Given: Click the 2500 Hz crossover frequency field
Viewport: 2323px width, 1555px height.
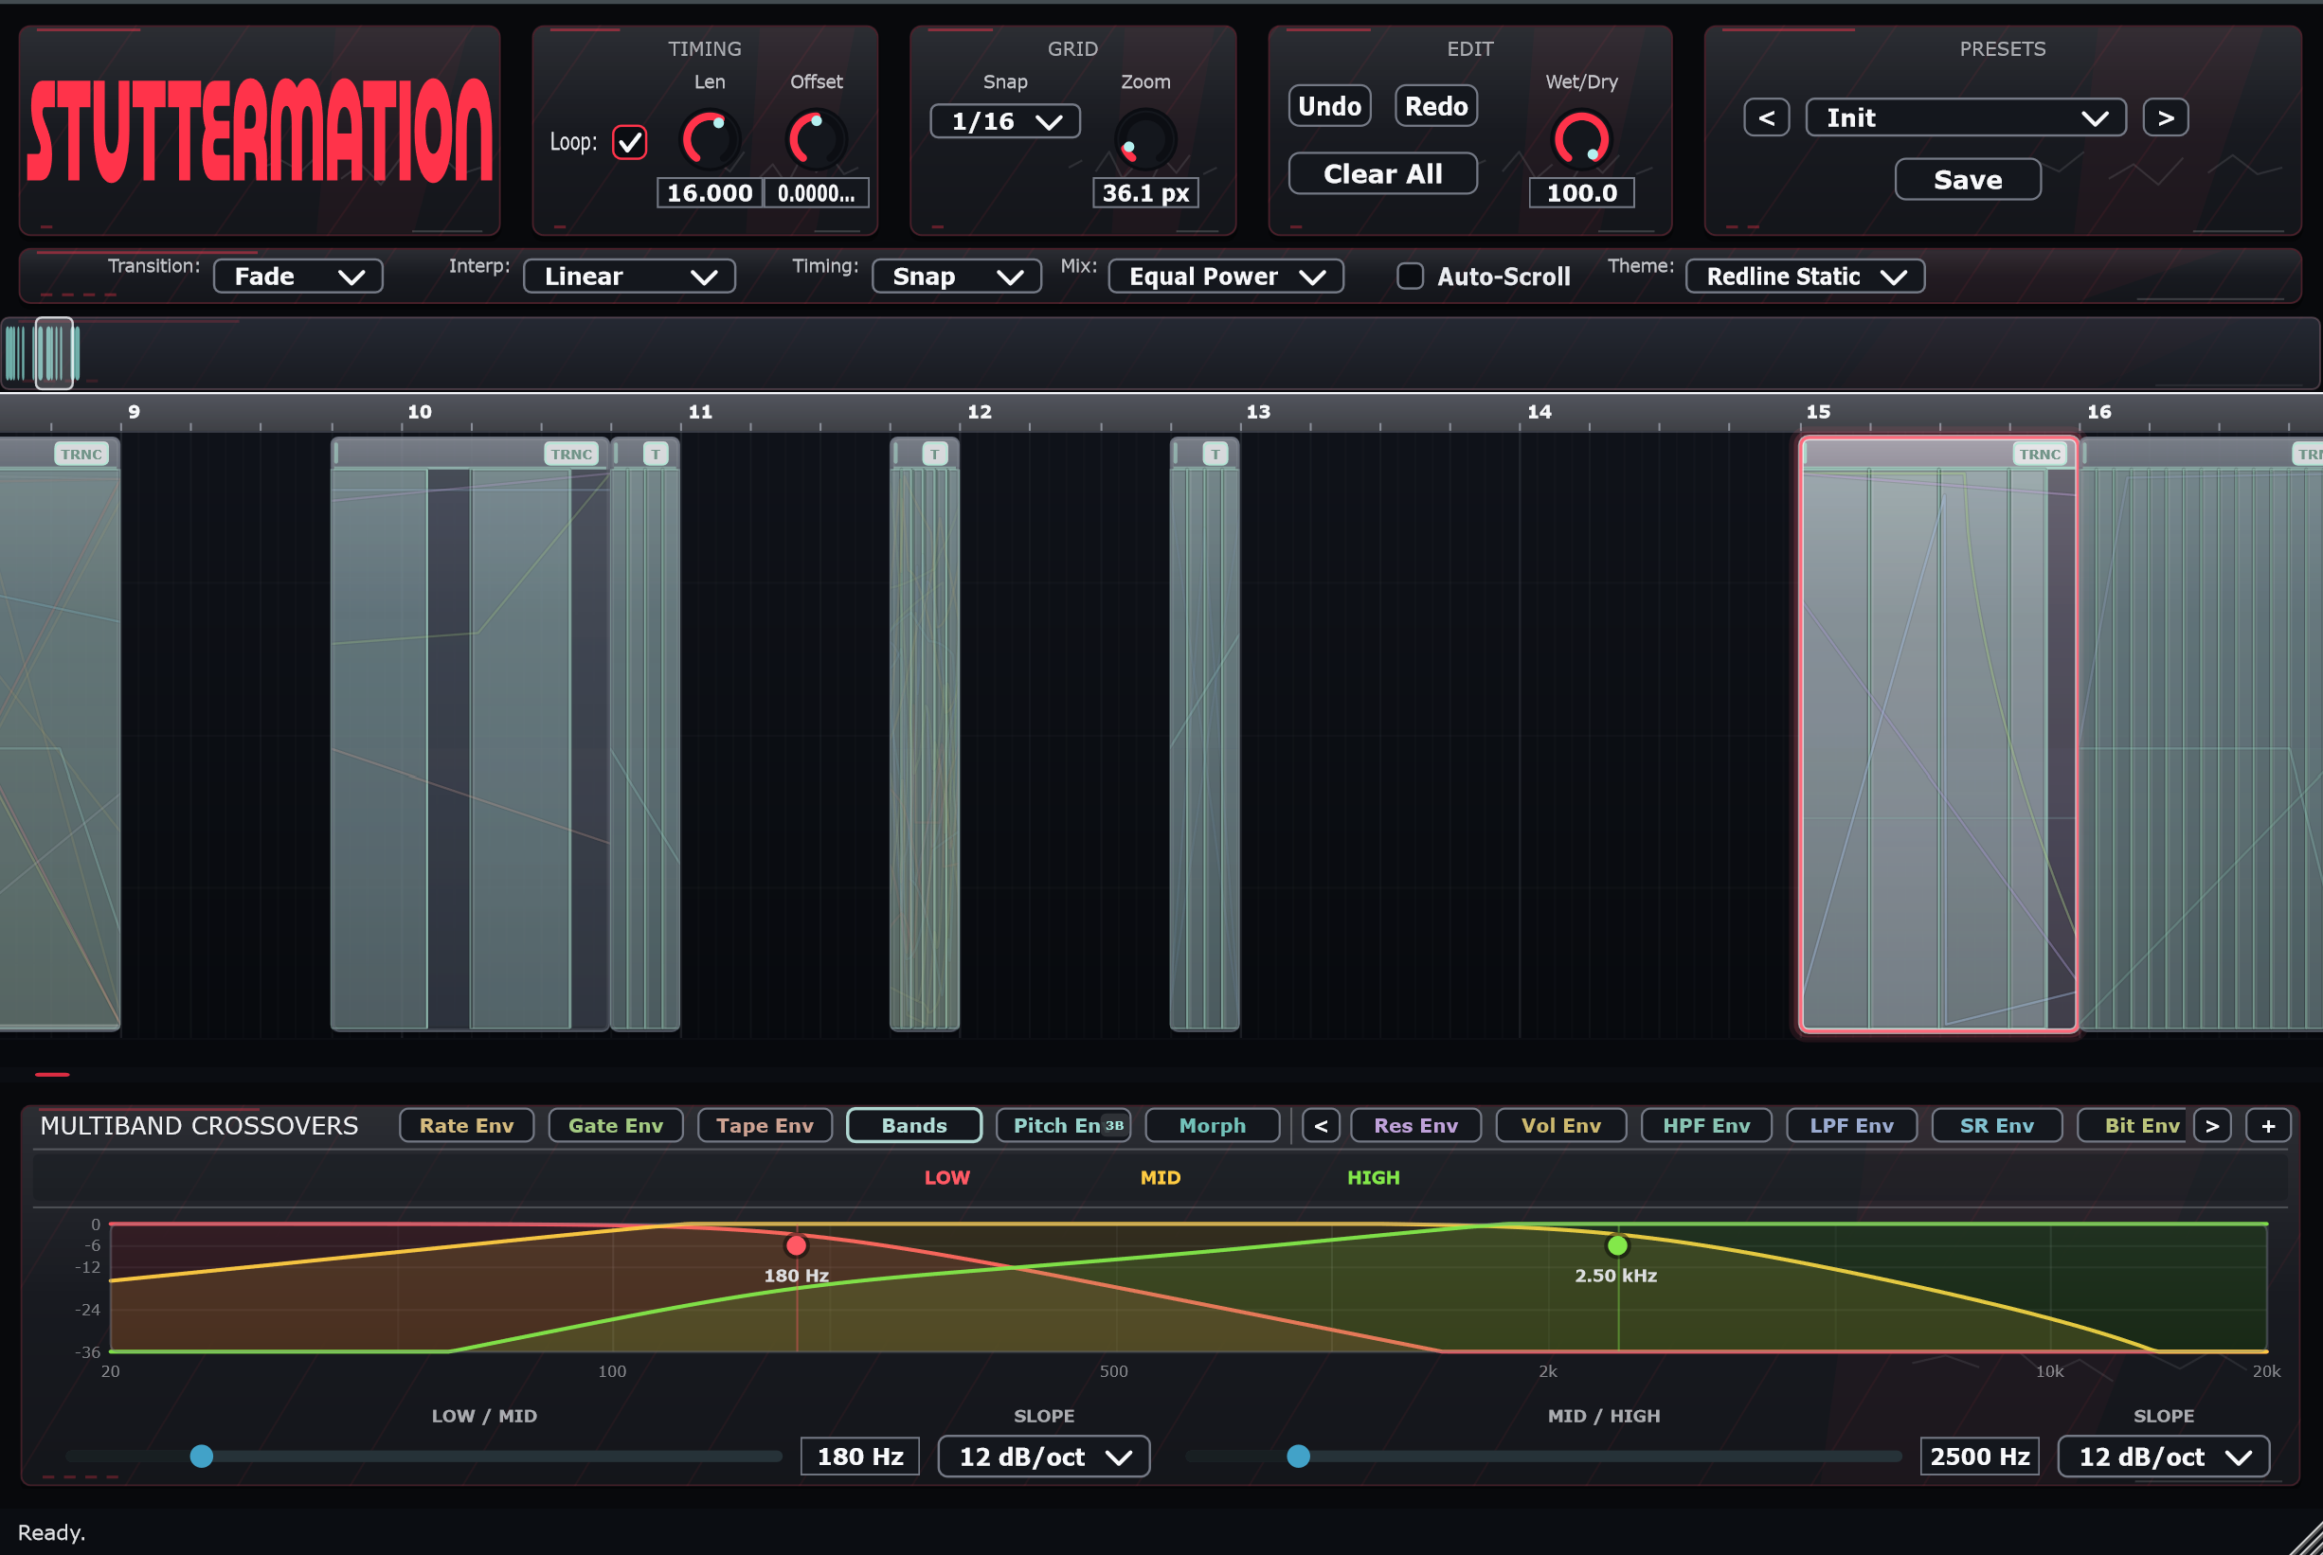Looking at the screenshot, I should [x=1980, y=1456].
